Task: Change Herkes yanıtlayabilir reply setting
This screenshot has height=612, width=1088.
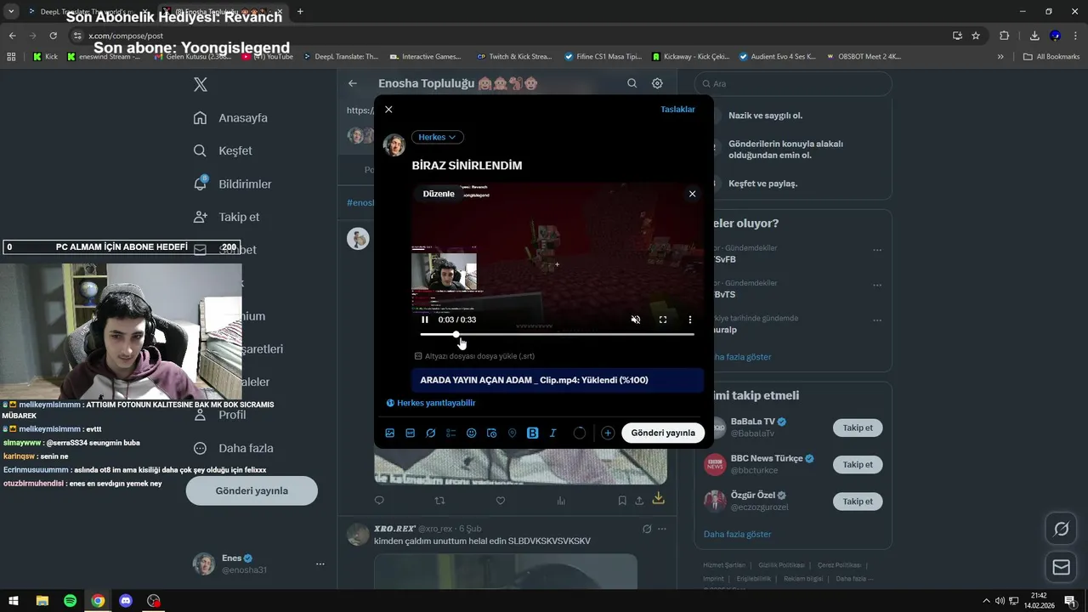Action: [431, 403]
